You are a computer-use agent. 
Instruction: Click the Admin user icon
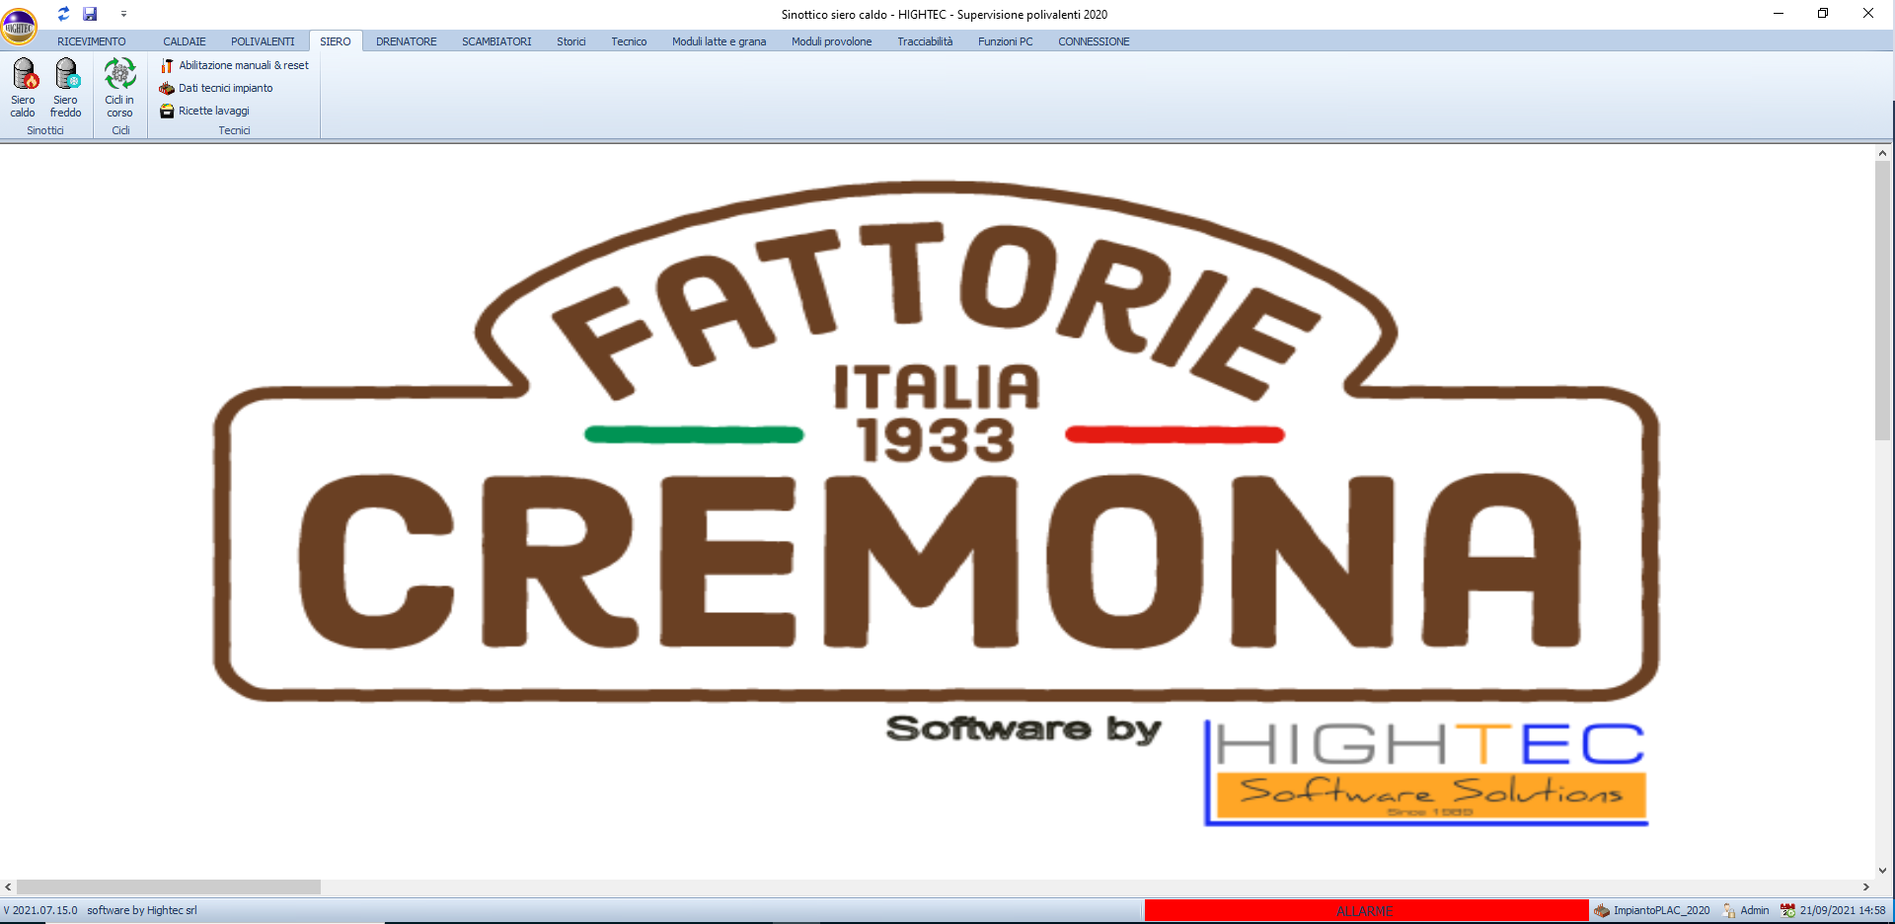(x=1729, y=910)
